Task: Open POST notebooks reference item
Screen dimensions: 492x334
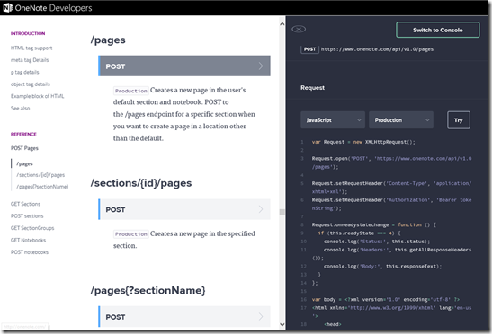Action: click(x=30, y=252)
